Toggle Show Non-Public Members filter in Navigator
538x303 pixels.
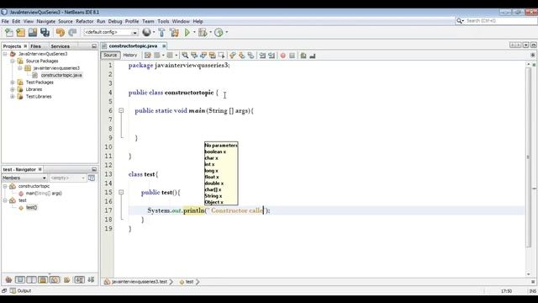pos(43,279)
